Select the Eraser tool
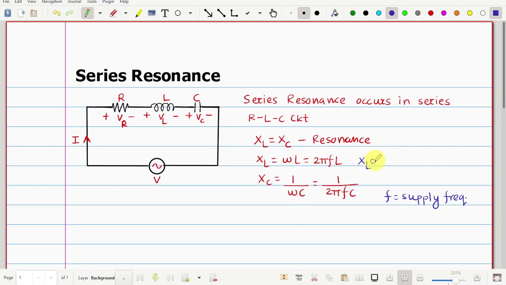The height and width of the screenshot is (285, 506). (113, 13)
